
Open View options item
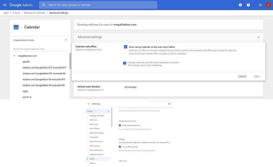click(x=94, y=137)
